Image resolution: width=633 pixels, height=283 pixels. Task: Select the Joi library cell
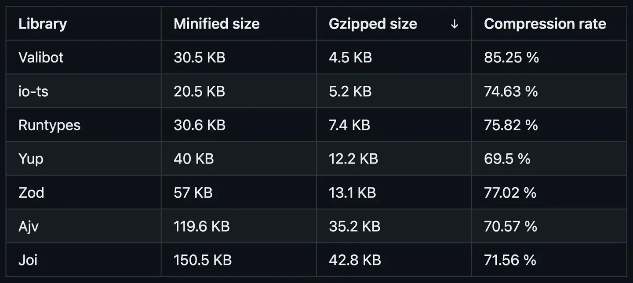(28, 260)
